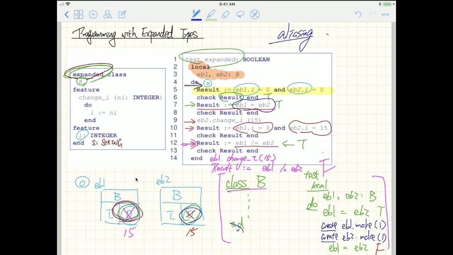Click 'test_expanded: BOOLEAN' on line 1
Image resolution: width=453 pixels, height=255 pixels.
pos(228,59)
